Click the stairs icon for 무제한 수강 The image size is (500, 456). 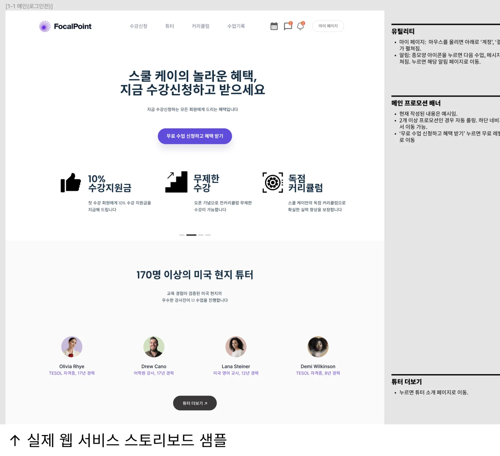point(176,182)
